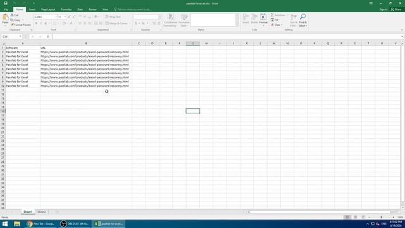Open the Chrome New Tab taskbar item
This screenshot has height=228, width=405.
pyautogui.click(x=40, y=224)
